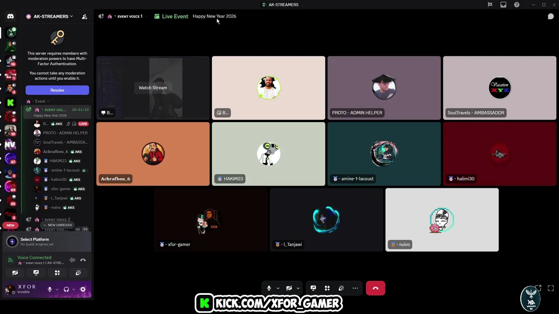Click the chat bubble icon at top right

(551, 17)
